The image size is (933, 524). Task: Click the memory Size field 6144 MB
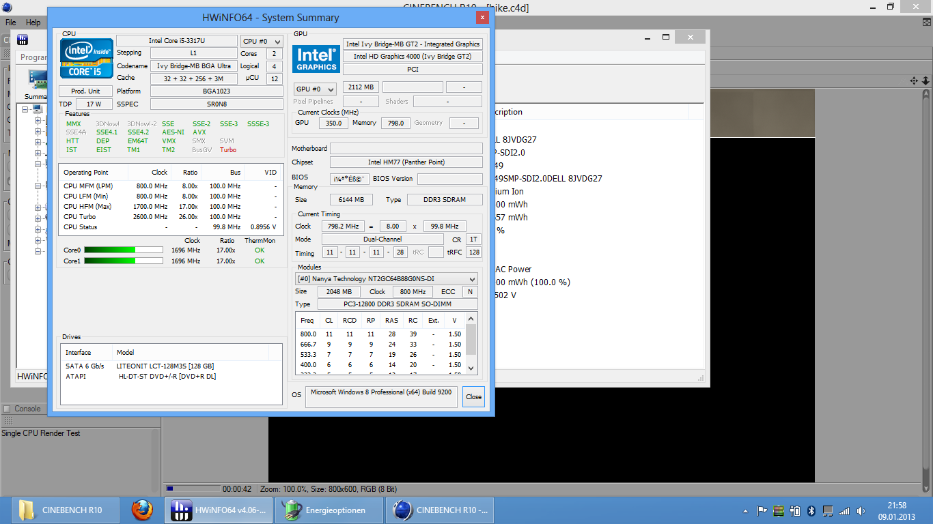click(x=351, y=200)
